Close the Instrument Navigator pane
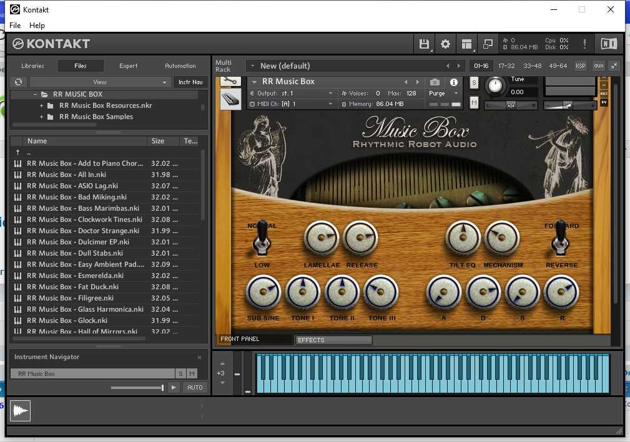630x442 pixels. (199, 357)
